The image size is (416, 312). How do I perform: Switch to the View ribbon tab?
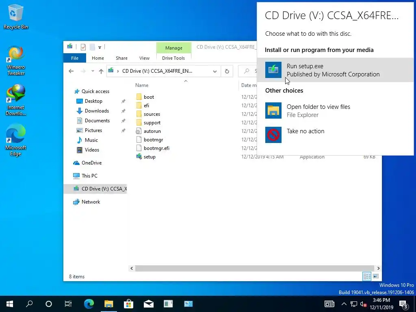[x=144, y=58]
